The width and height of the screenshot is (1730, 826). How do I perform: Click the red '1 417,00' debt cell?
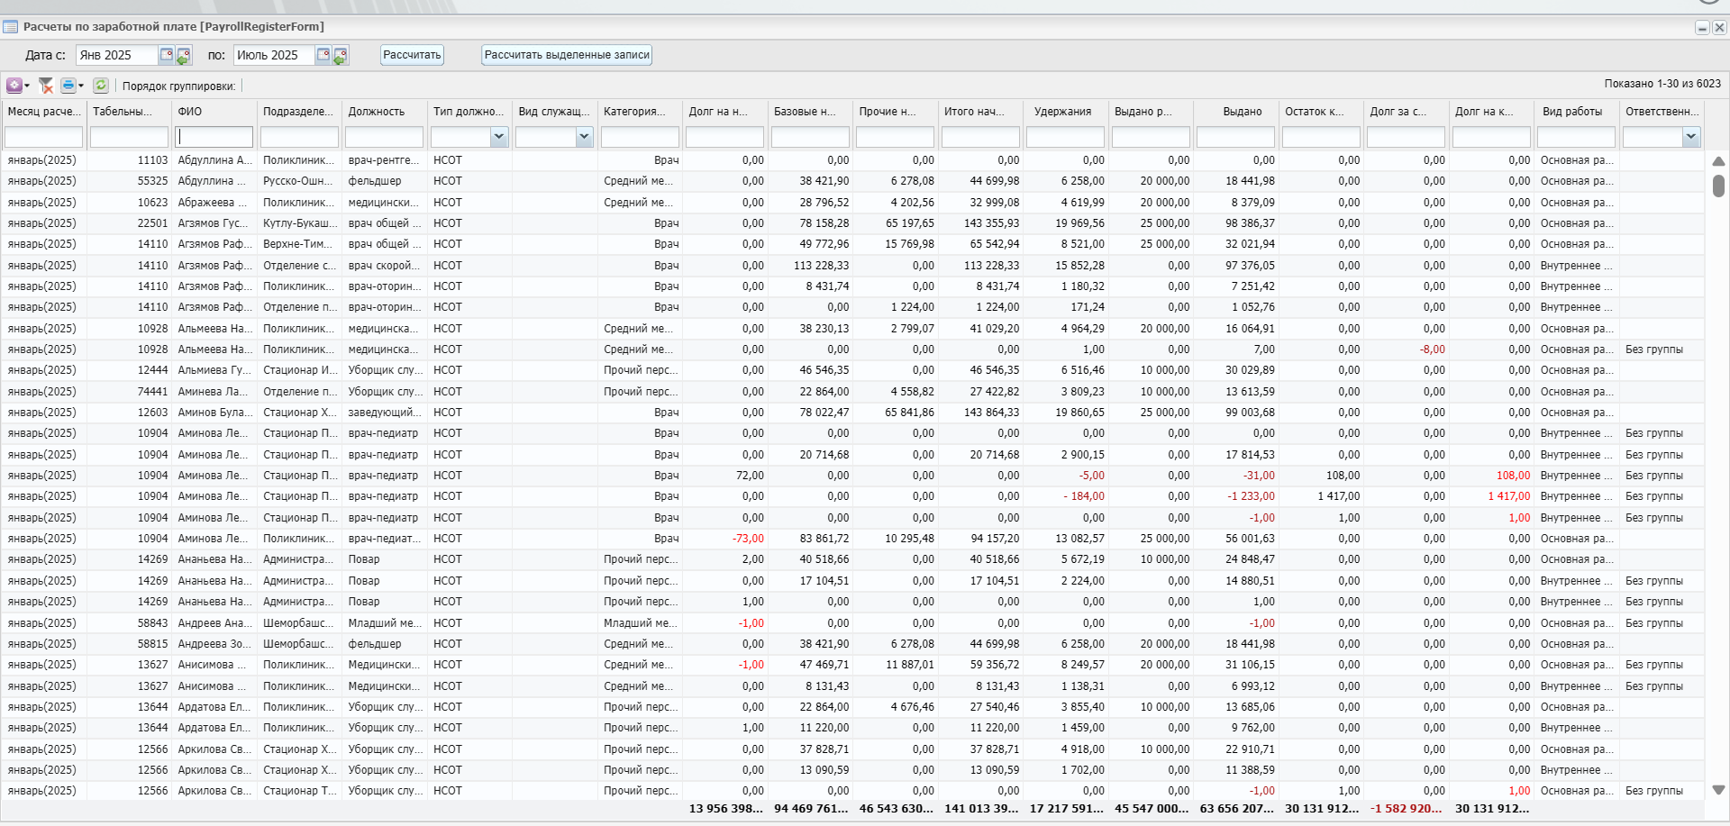pyautogui.click(x=1491, y=496)
